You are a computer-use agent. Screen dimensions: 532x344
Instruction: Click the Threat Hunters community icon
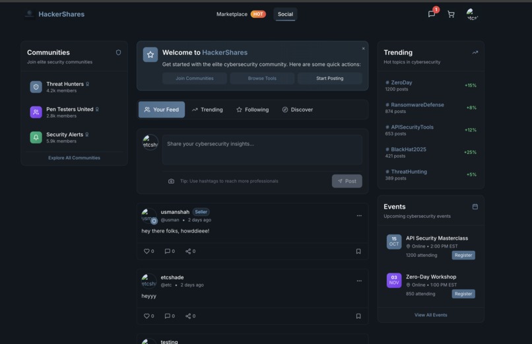(x=36, y=87)
